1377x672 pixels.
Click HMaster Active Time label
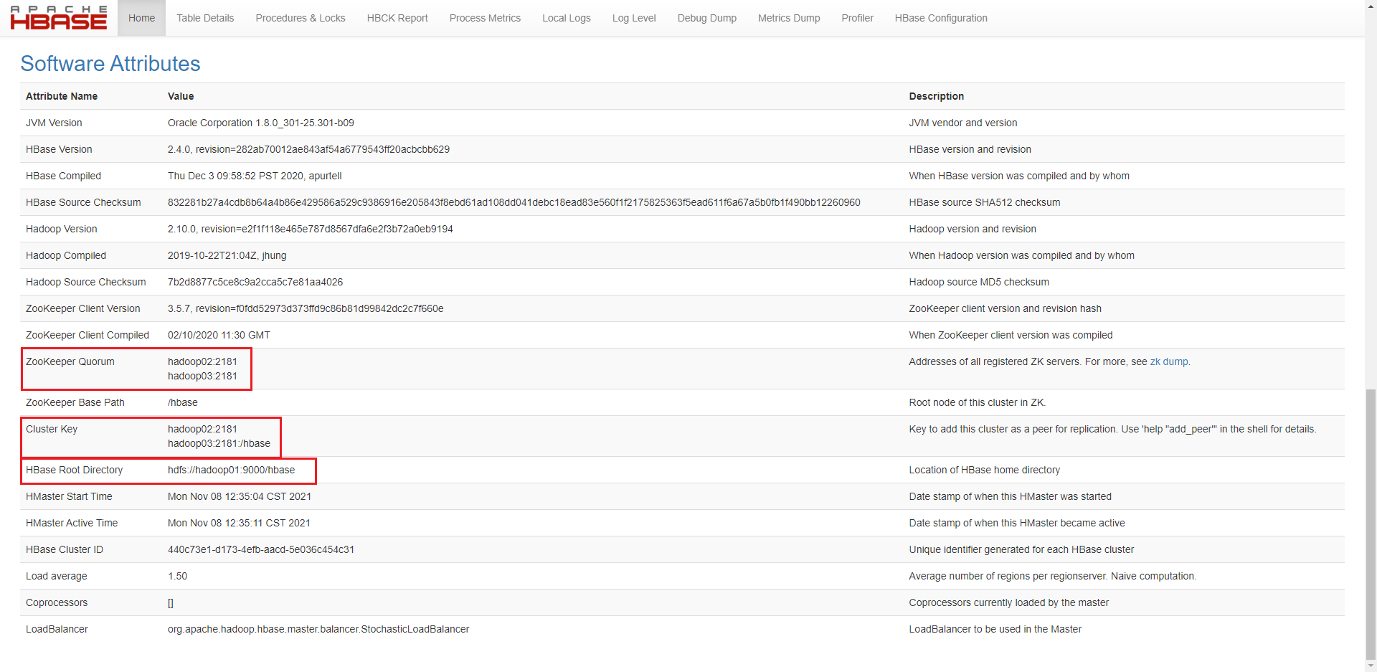(x=72, y=523)
